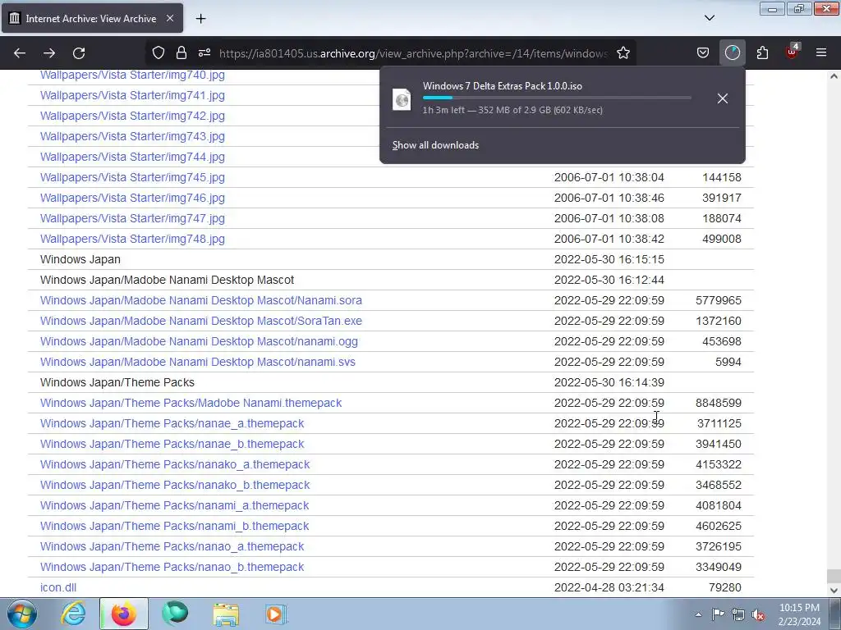Go back to previous page
Screen dimensions: 841x630
click(20, 53)
